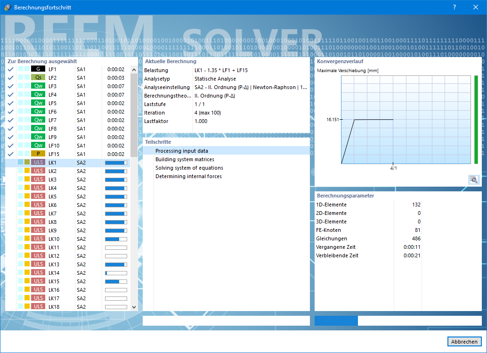
Task: Click the checkmark next to LF15
Action: click(x=10, y=154)
